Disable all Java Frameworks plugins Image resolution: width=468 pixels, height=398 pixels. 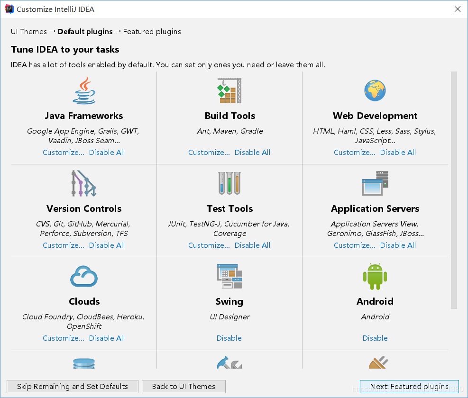(x=107, y=153)
